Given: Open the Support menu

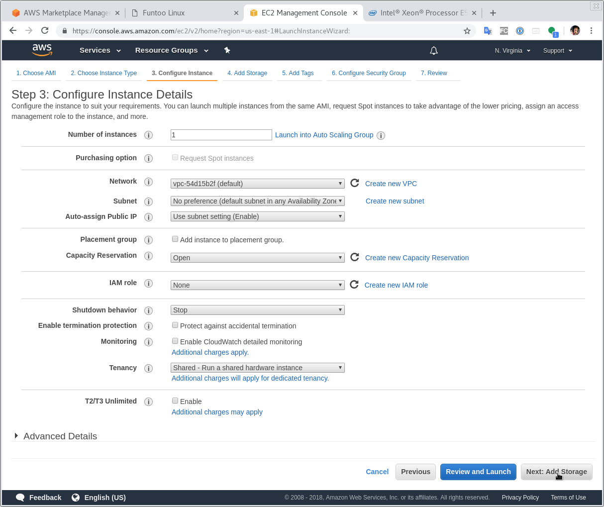Looking at the screenshot, I should 558,51.
